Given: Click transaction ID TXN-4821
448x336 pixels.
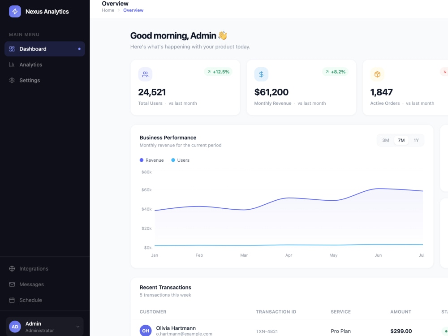Looking at the screenshot, I should (267, 331).
